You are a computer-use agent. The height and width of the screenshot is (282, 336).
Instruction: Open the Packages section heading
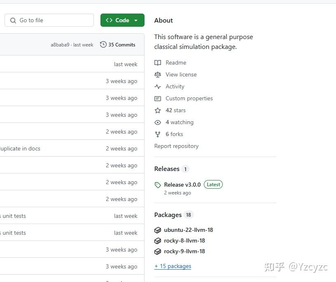point(168,215)
